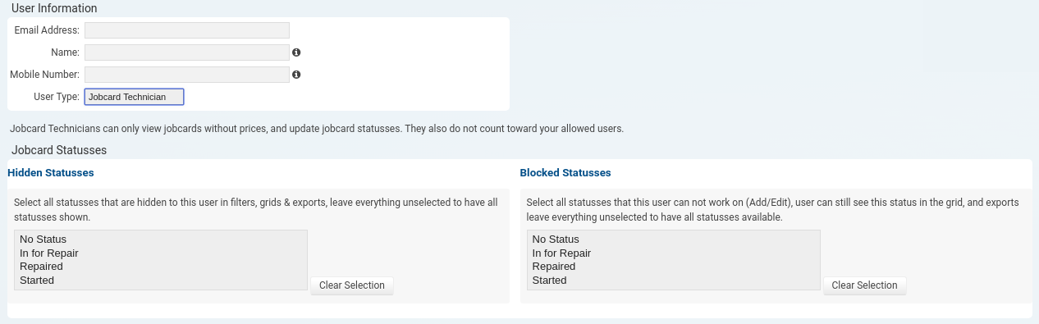
Task: Open the User Type dropdown
Action: pyautogui.click(x=134, y=97)
